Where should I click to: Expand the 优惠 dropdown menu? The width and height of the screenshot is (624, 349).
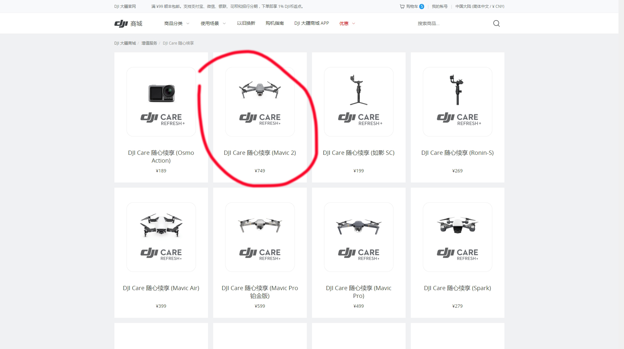coord(347,23)
